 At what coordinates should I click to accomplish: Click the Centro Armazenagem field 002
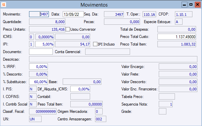point(101,119)
